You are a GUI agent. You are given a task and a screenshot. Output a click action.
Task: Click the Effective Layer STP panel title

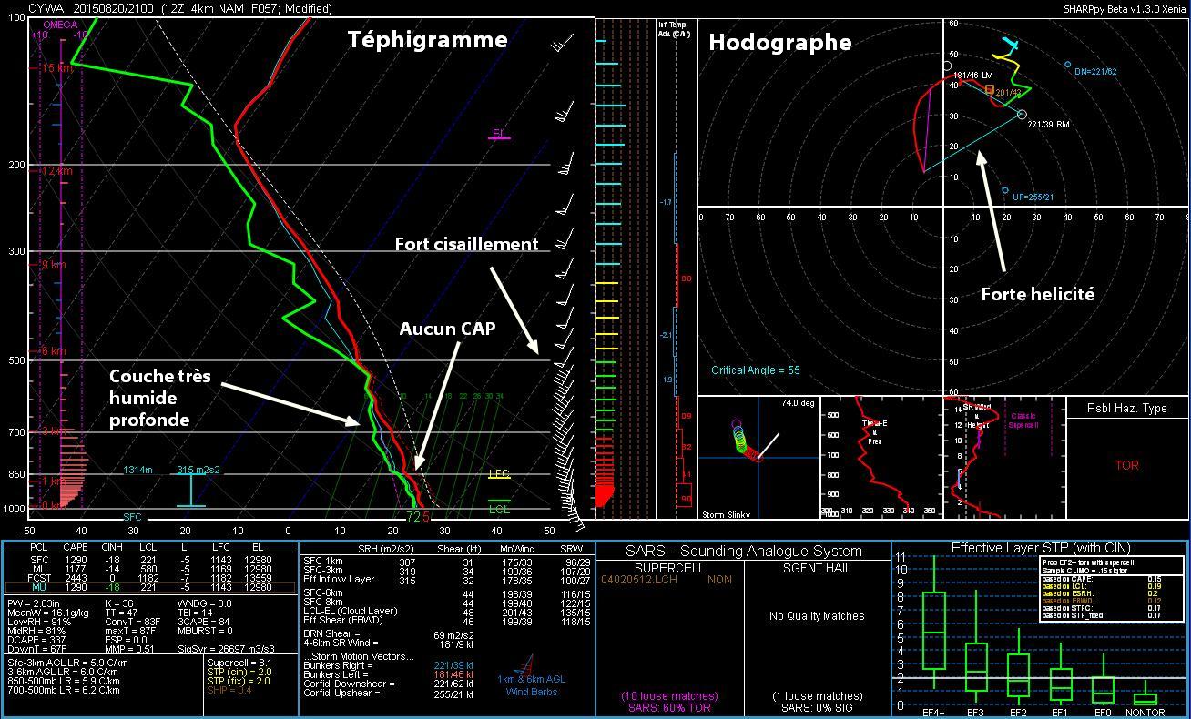coord(1041,548)
